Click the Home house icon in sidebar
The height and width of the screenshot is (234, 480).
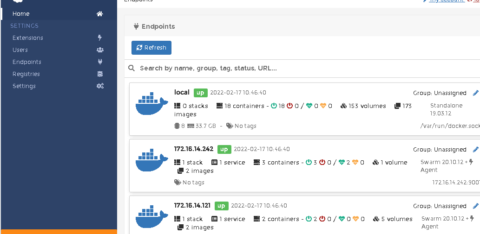(x=100, y=14)
